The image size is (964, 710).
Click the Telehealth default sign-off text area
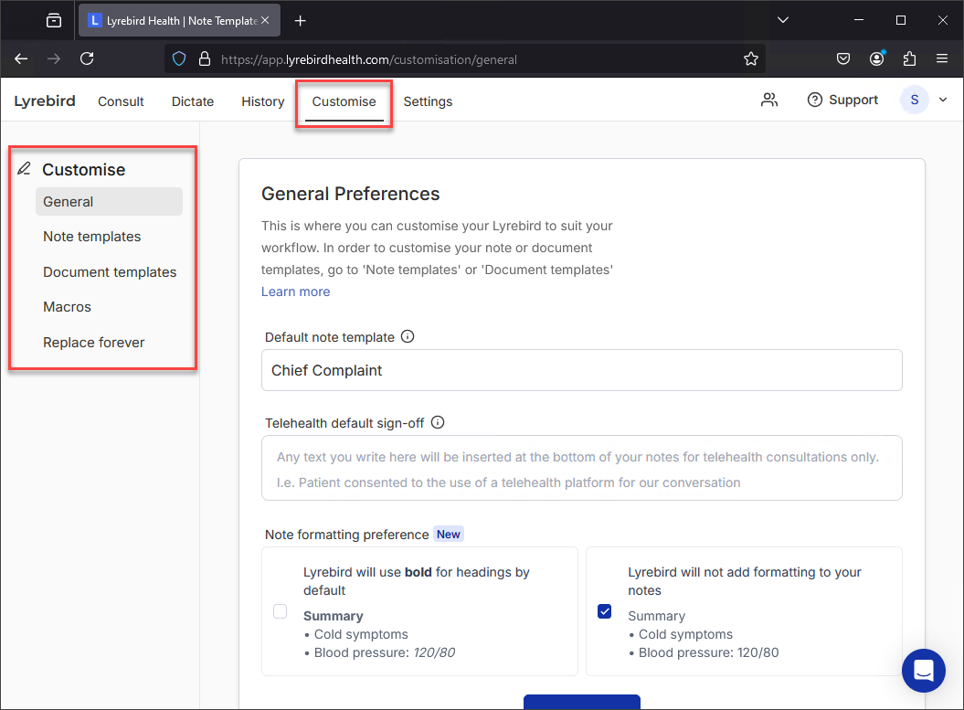point(581,468)
